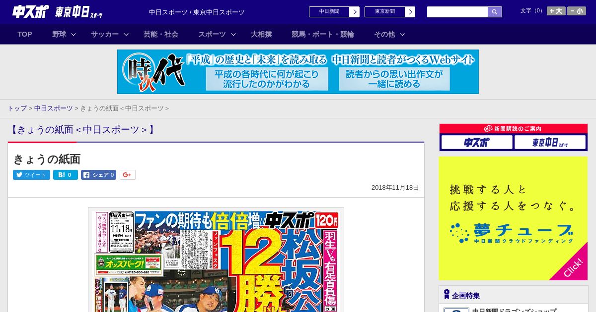Select TOP in navigation bar

pyautogui.click(x=25, y=34)
